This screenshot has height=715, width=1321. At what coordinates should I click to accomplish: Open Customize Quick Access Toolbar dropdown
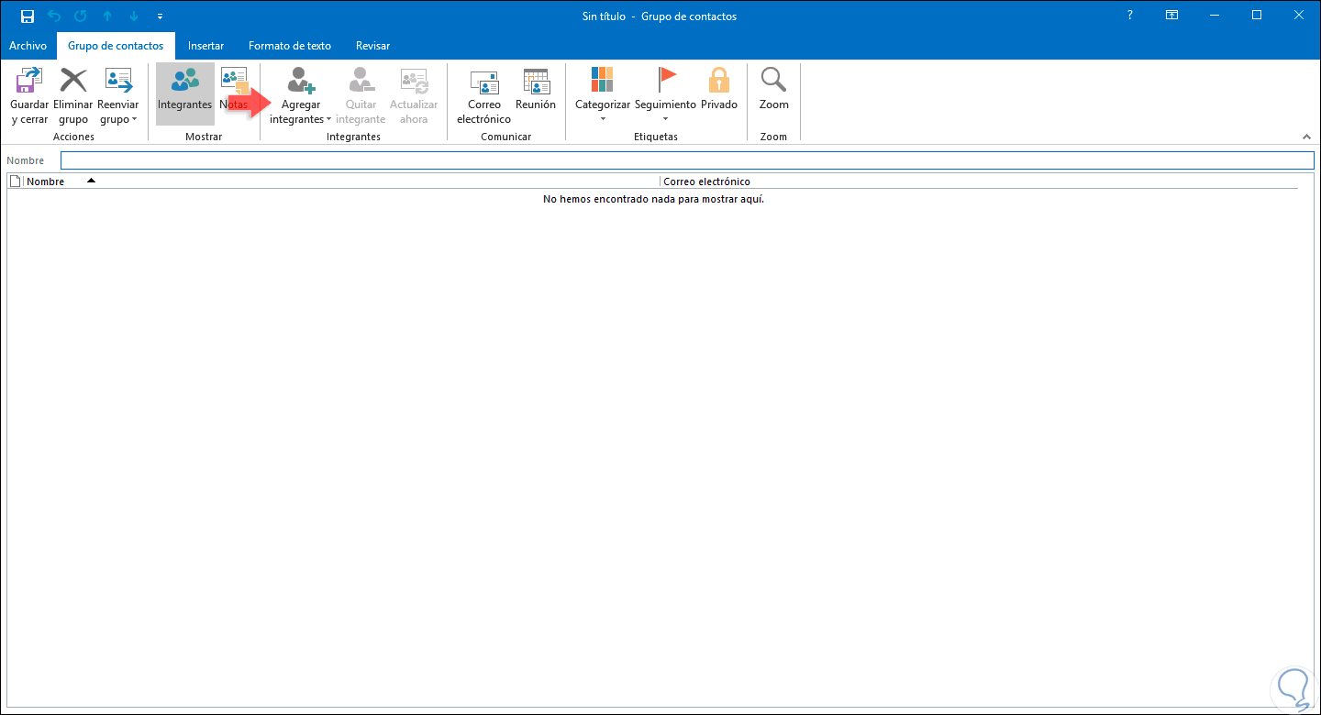161,16
